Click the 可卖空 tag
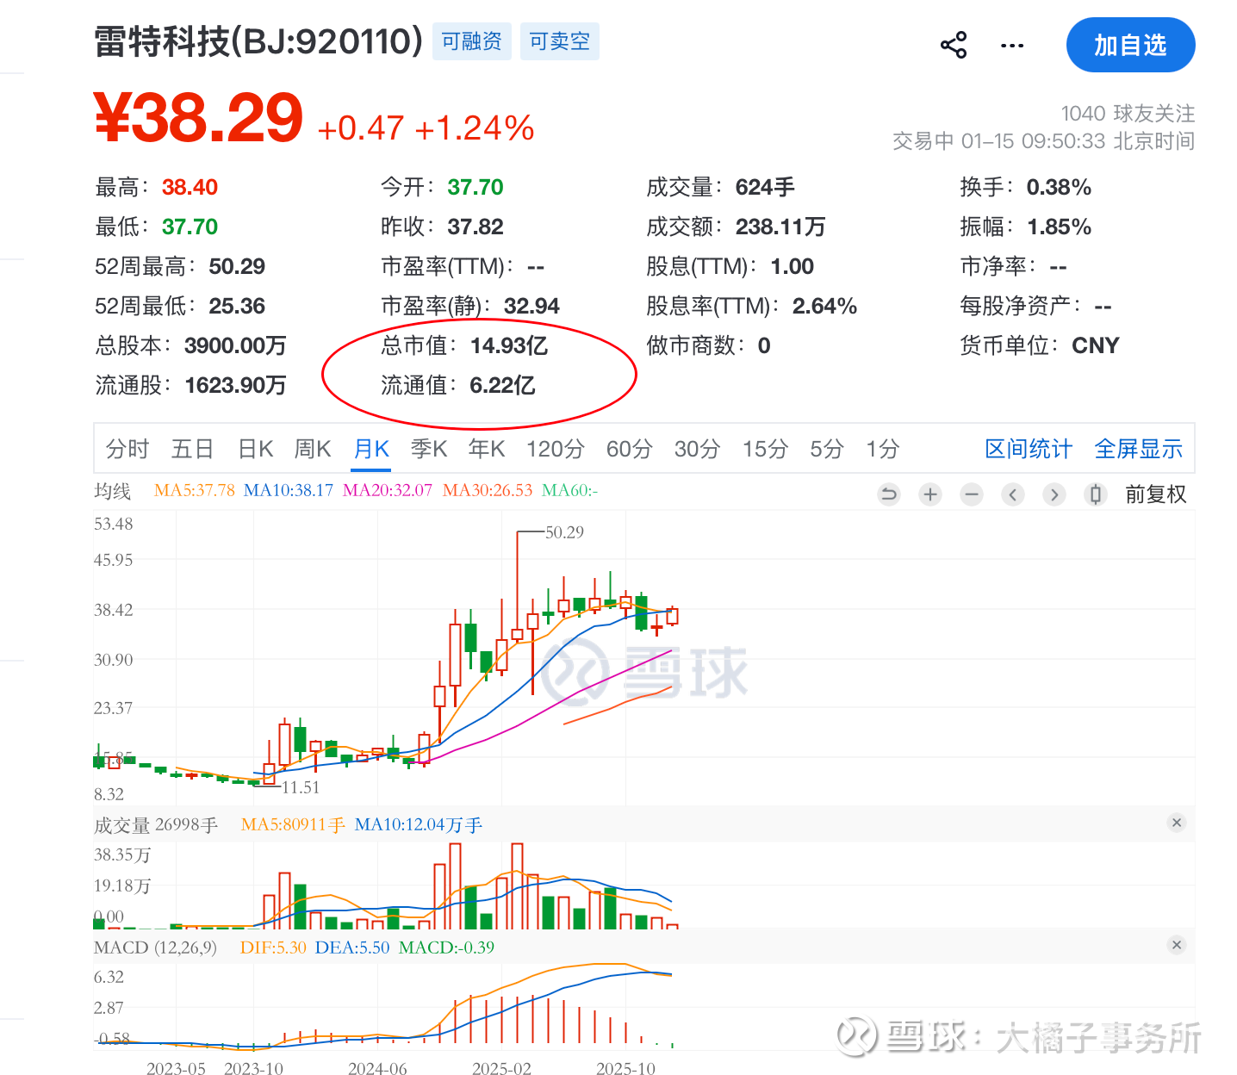1237x1075 pixels. point(560,41)
